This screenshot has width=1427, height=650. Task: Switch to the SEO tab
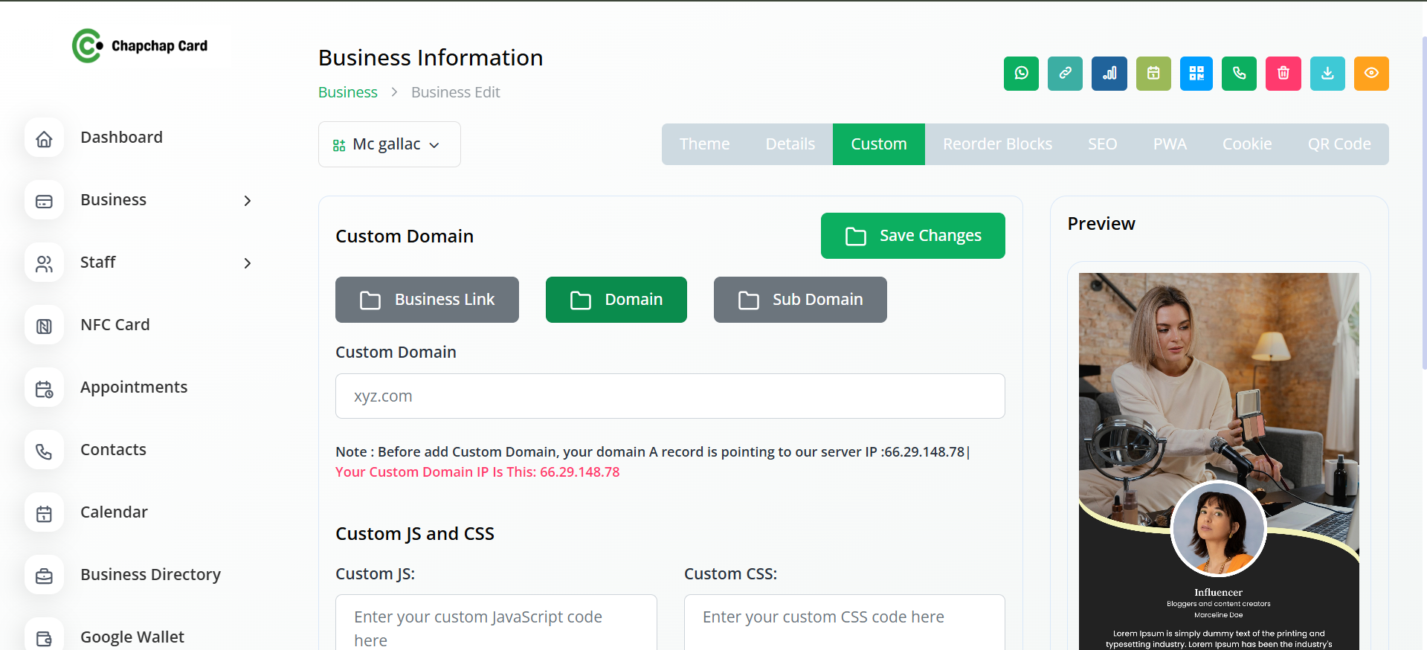[x=1102, y=144]
